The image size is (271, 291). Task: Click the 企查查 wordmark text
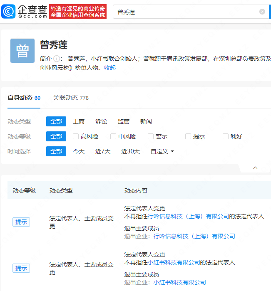pos(32,10)
